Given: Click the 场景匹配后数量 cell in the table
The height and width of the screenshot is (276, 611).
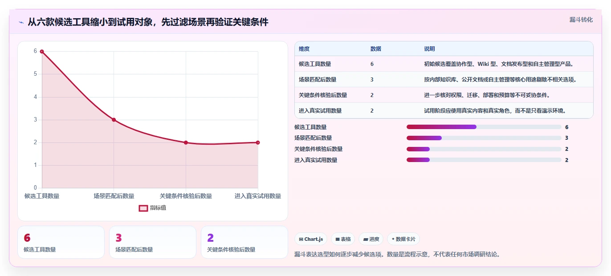Looking at the screenshot, I should 318,80.
